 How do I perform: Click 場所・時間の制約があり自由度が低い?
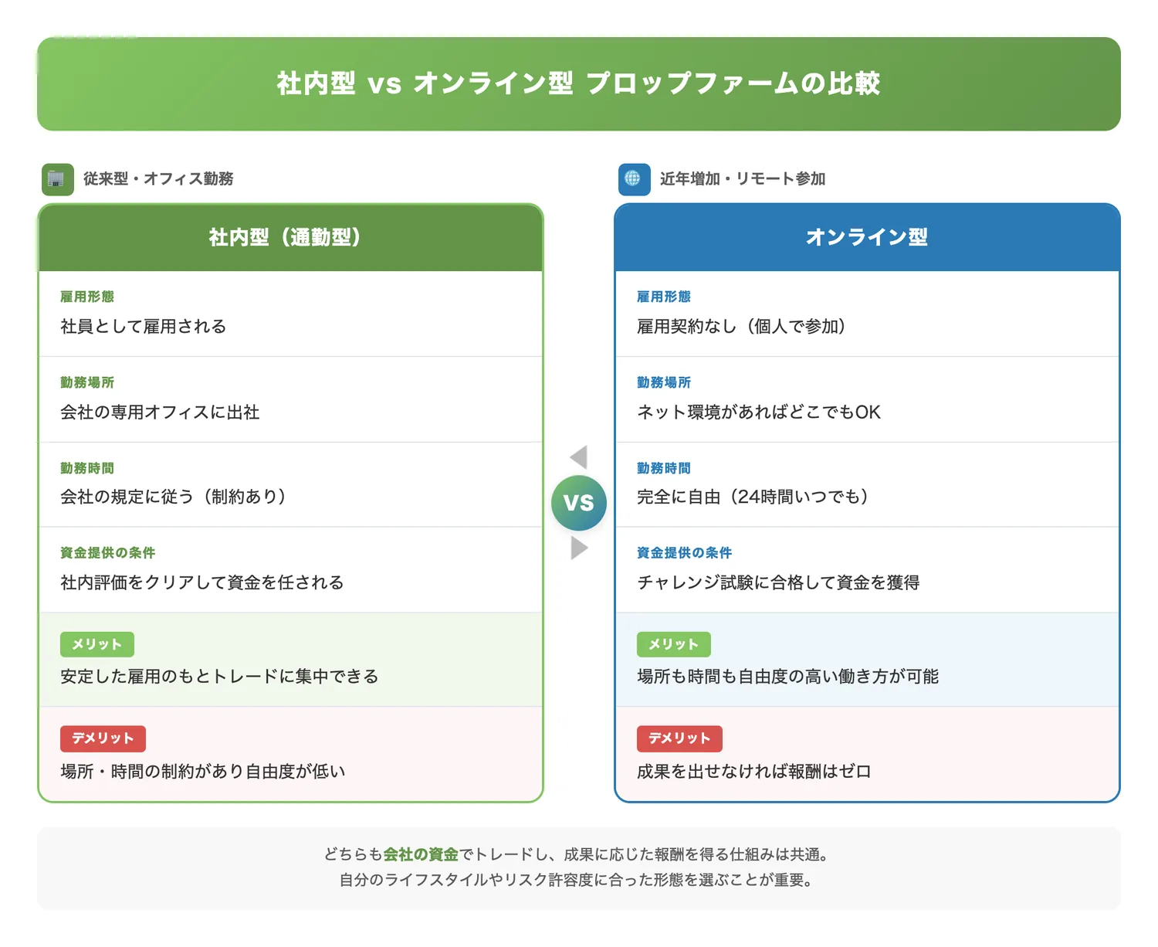tap(203, 772)
